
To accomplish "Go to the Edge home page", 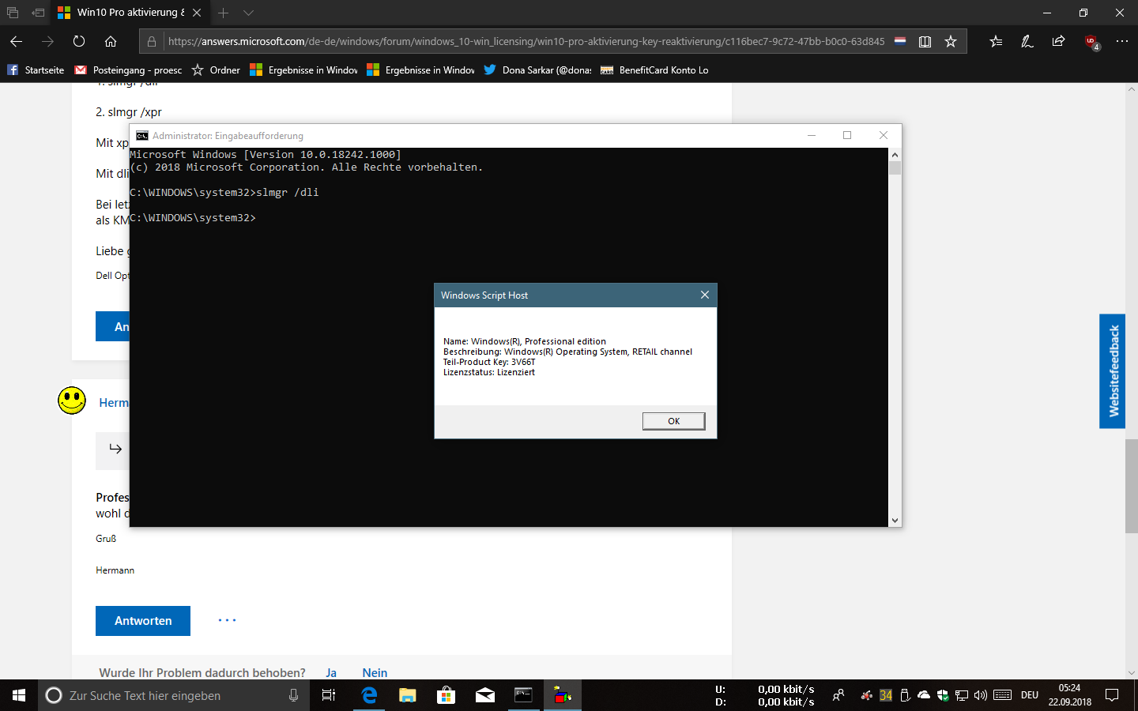I will [111, 41].
